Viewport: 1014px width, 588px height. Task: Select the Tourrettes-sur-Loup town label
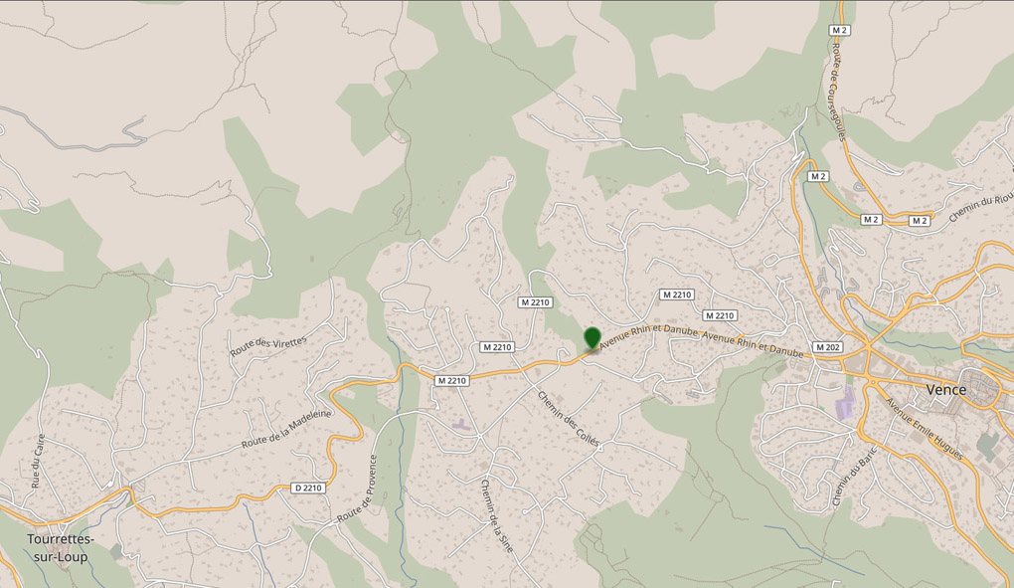click(60, 548)
